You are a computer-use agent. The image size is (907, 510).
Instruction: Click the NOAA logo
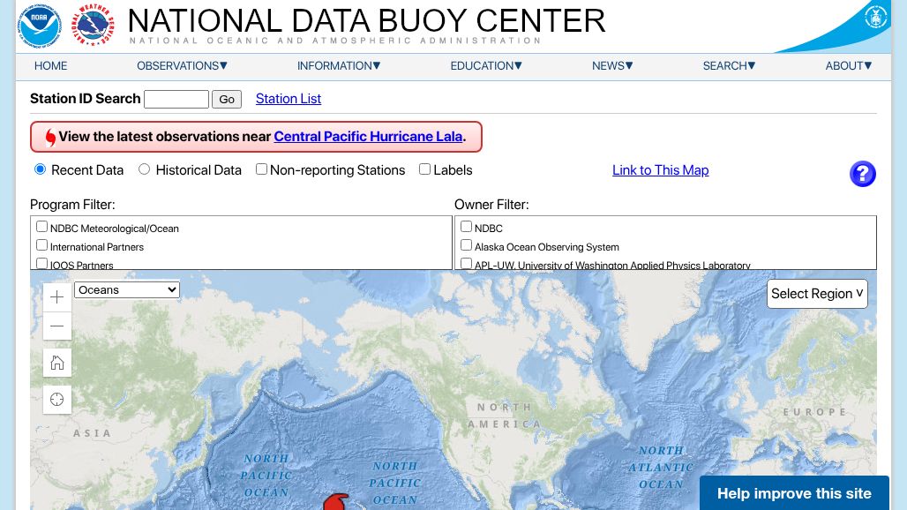coord(40,26)
